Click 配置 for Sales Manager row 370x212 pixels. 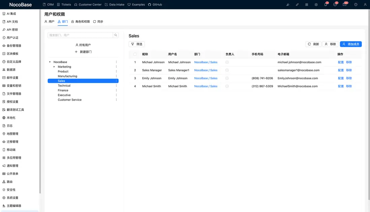(341, 70)
